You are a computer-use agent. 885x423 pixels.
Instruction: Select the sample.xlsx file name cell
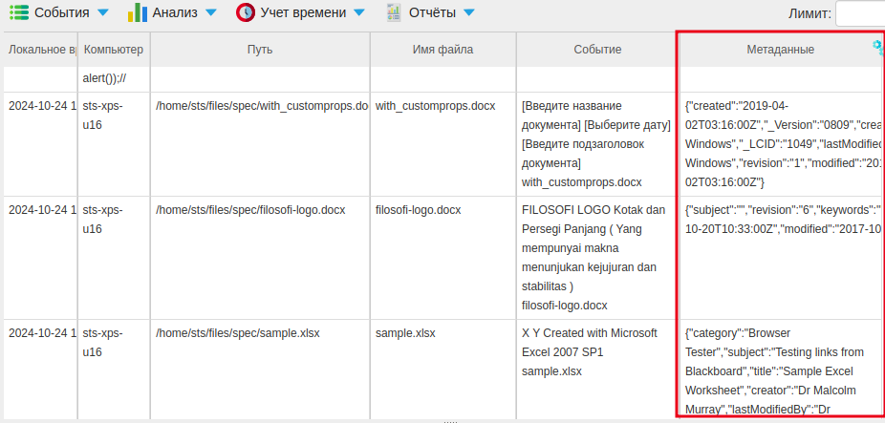[405, 333]
